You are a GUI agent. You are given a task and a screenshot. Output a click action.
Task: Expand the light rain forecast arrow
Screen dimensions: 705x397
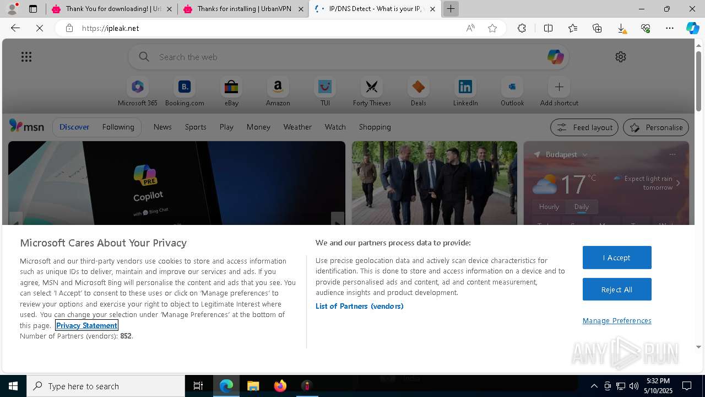point(678,183)
